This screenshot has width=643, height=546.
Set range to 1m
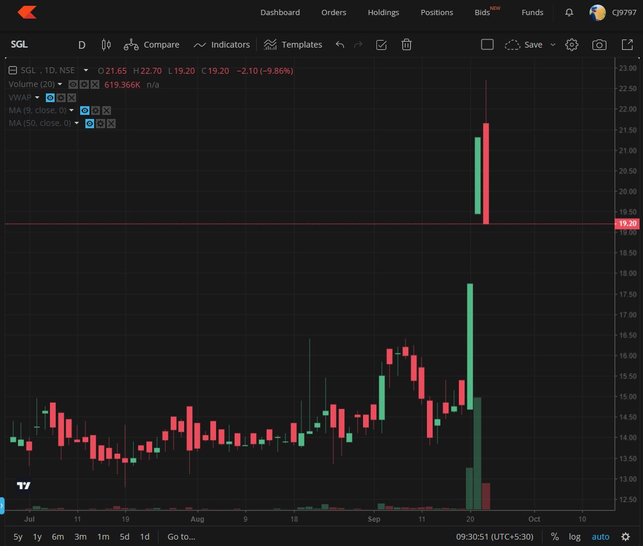pyautogui.click(x=103, y=537)
